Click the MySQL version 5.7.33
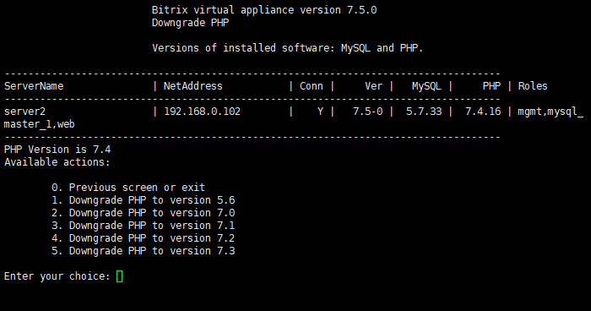 (424, 112)
